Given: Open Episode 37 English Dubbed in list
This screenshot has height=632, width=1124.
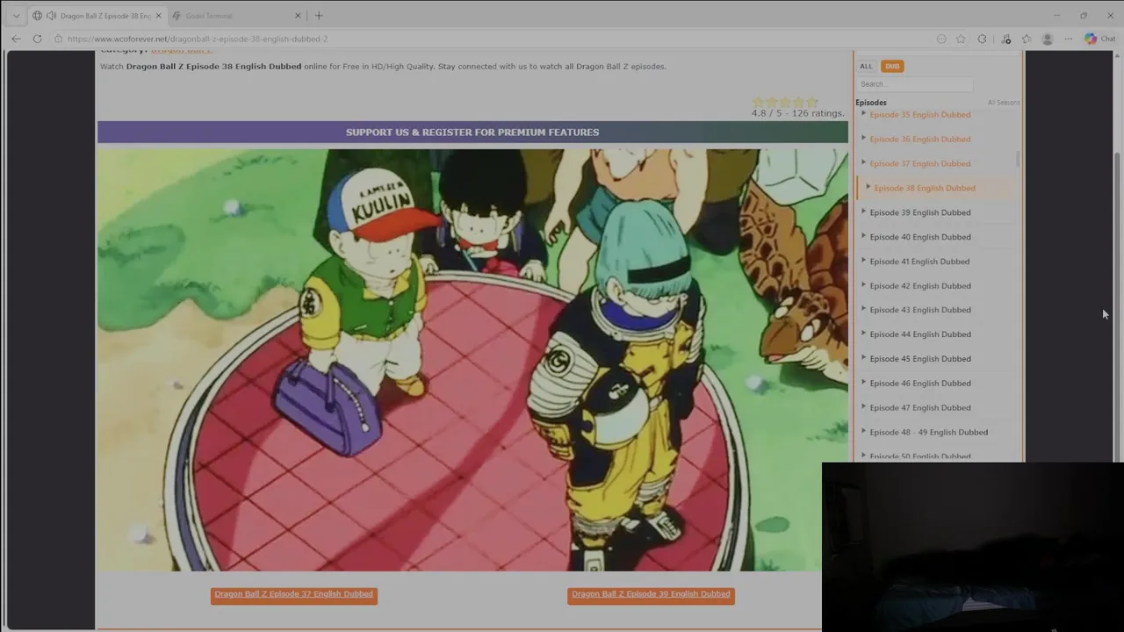Looking at the screenshot, I should [919, 163].
